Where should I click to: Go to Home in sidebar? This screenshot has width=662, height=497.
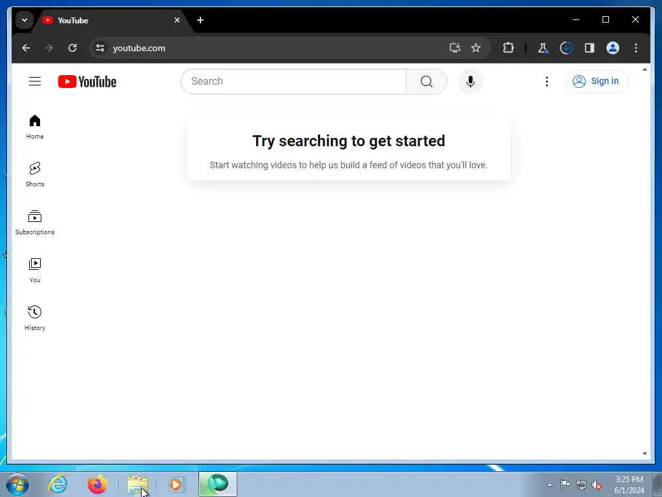click(35, 126)
